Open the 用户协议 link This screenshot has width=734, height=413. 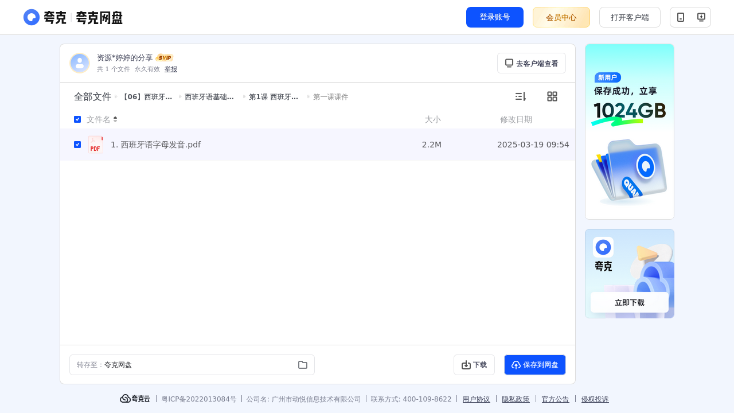pos(477,399)
